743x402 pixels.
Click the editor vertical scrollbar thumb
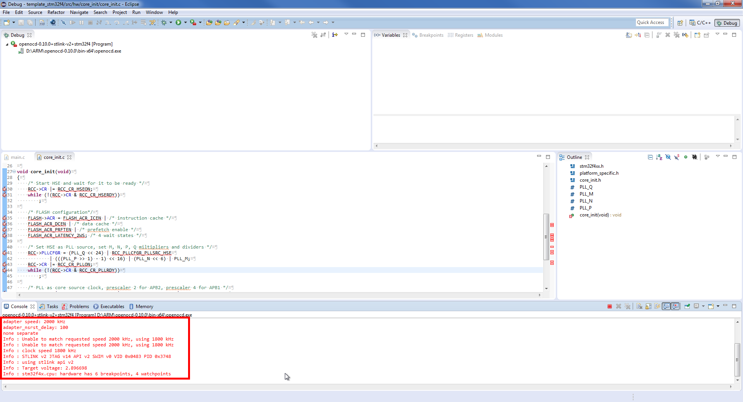[x=546, y=236]
